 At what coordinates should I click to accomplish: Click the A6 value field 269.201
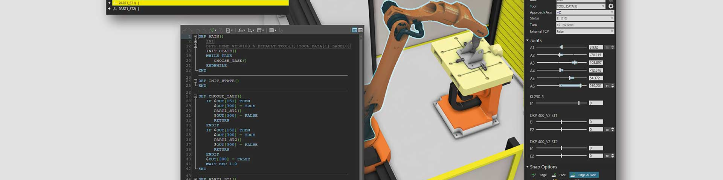tap(596, 86)
